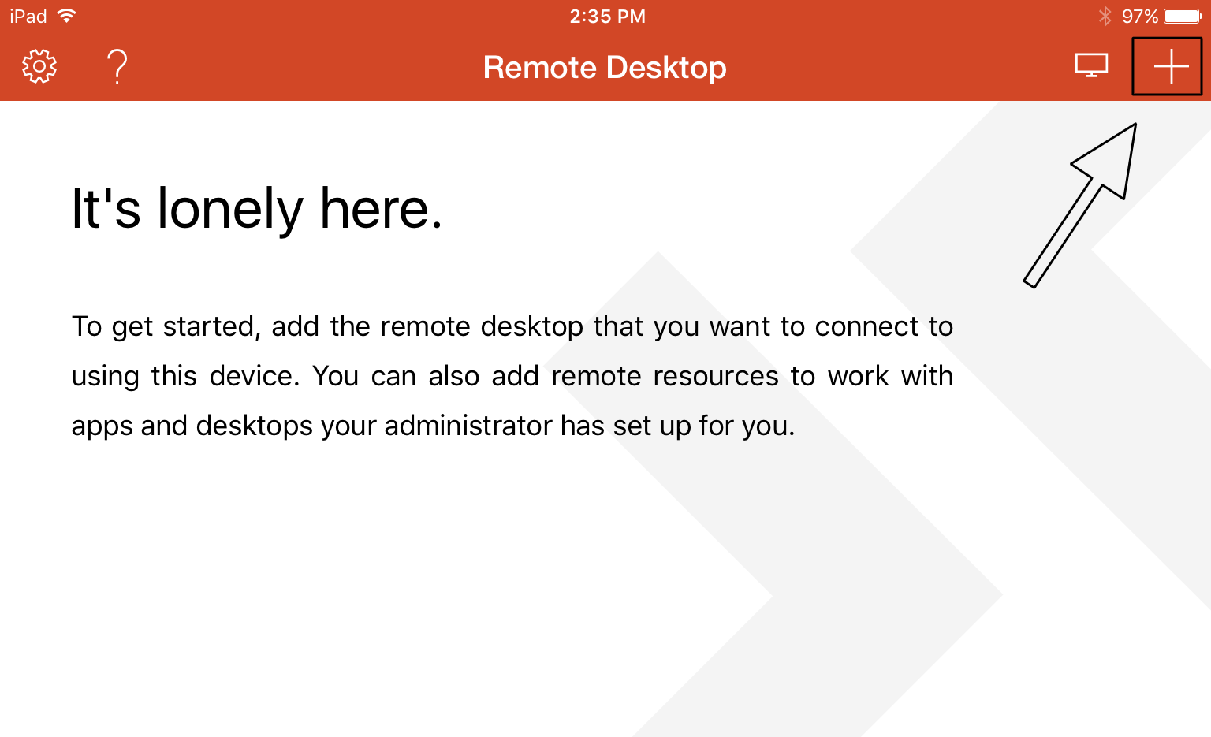The image size is (1211, 737).
Task: Tap the iPad label in status bar
Action: point(28,17)
